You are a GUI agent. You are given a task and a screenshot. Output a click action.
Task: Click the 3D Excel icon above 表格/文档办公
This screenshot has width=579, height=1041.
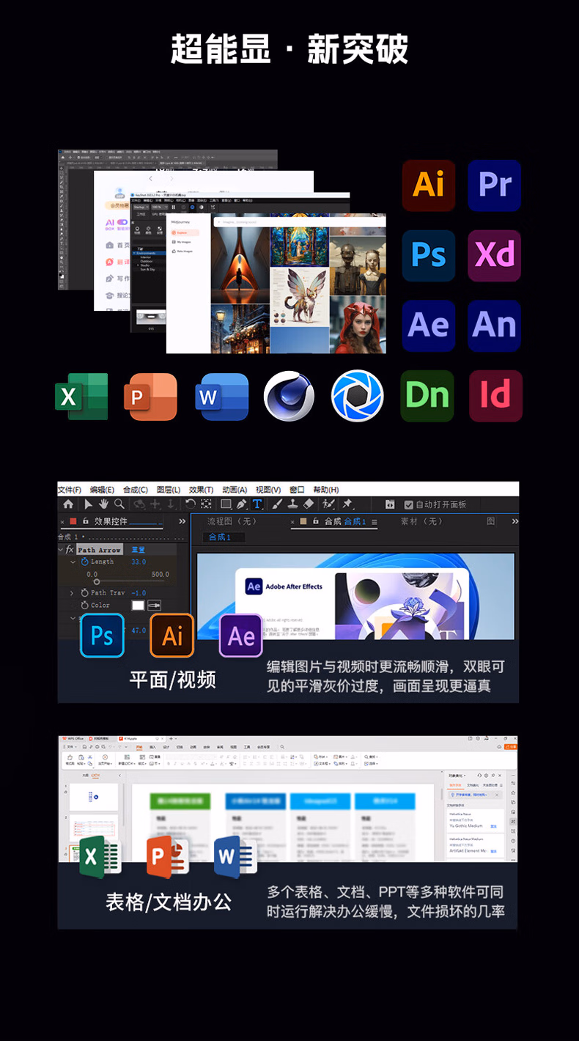tap(100, 856)
